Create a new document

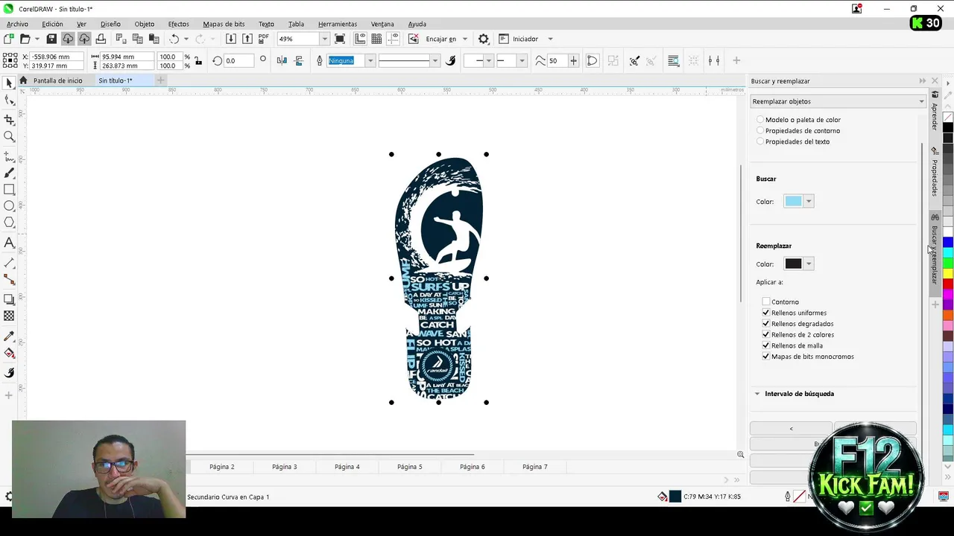click(x=9, y=39)
